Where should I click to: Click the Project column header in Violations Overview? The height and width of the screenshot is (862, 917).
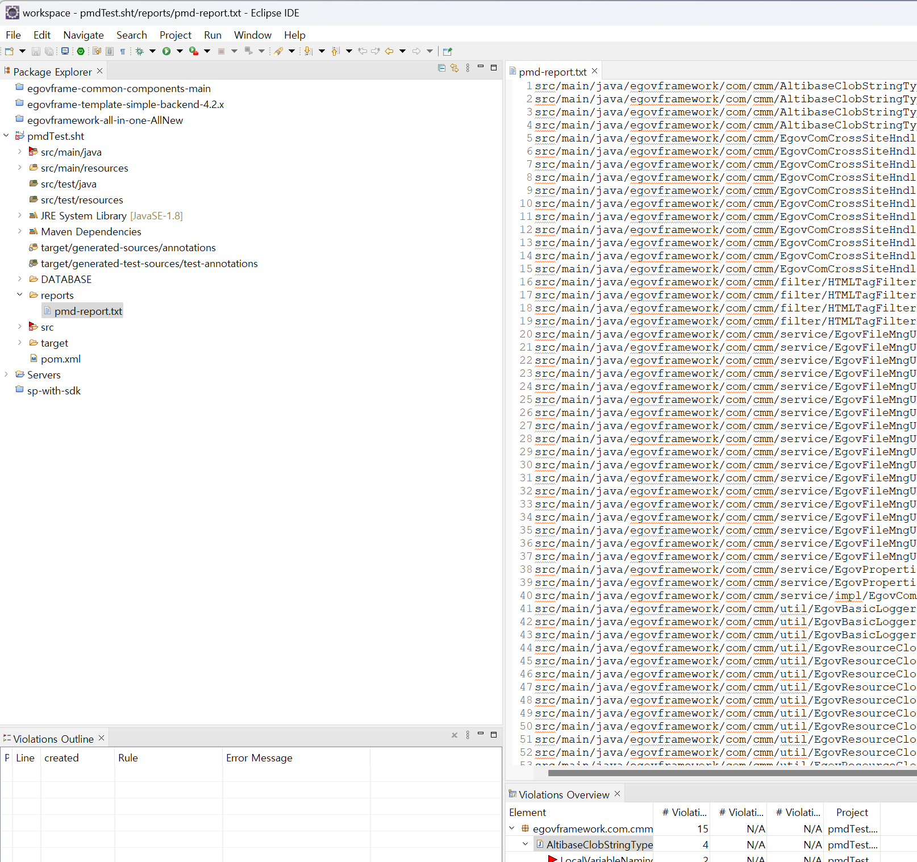tap(852, 813)
